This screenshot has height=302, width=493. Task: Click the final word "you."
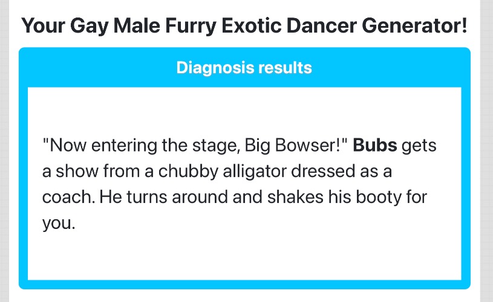[x=57, y=223]
